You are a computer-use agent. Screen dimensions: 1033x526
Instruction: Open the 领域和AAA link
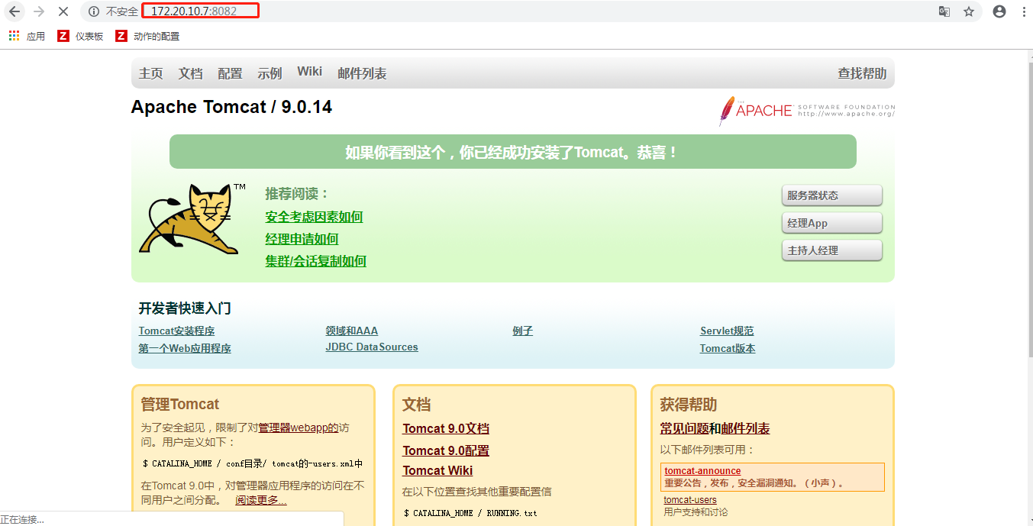tap(351, 331)
